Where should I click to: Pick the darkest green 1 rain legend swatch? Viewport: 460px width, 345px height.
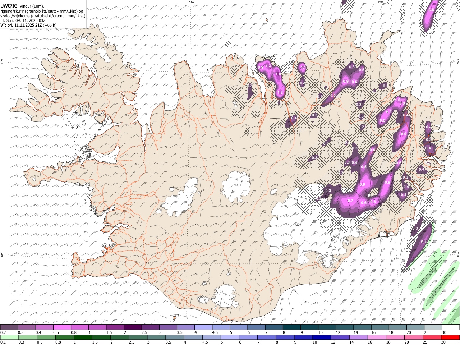click(83, 337)
